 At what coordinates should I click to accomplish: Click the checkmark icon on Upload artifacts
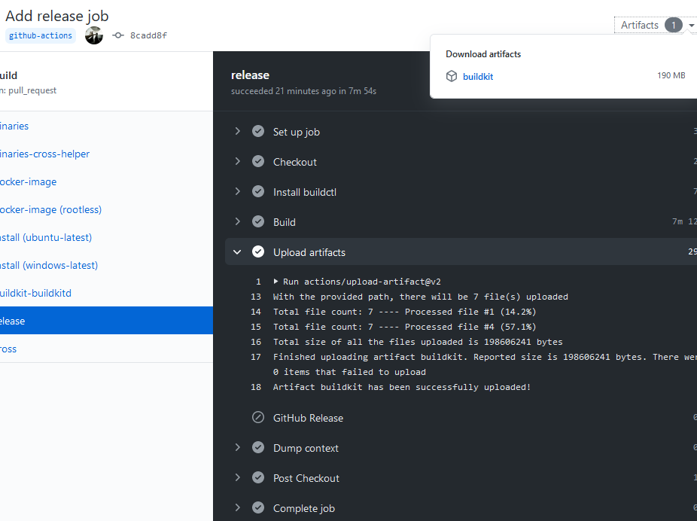(x=258, y=251)
